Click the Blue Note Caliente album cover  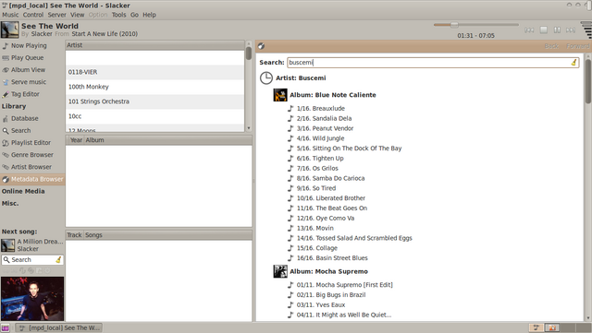click(280, 95)
